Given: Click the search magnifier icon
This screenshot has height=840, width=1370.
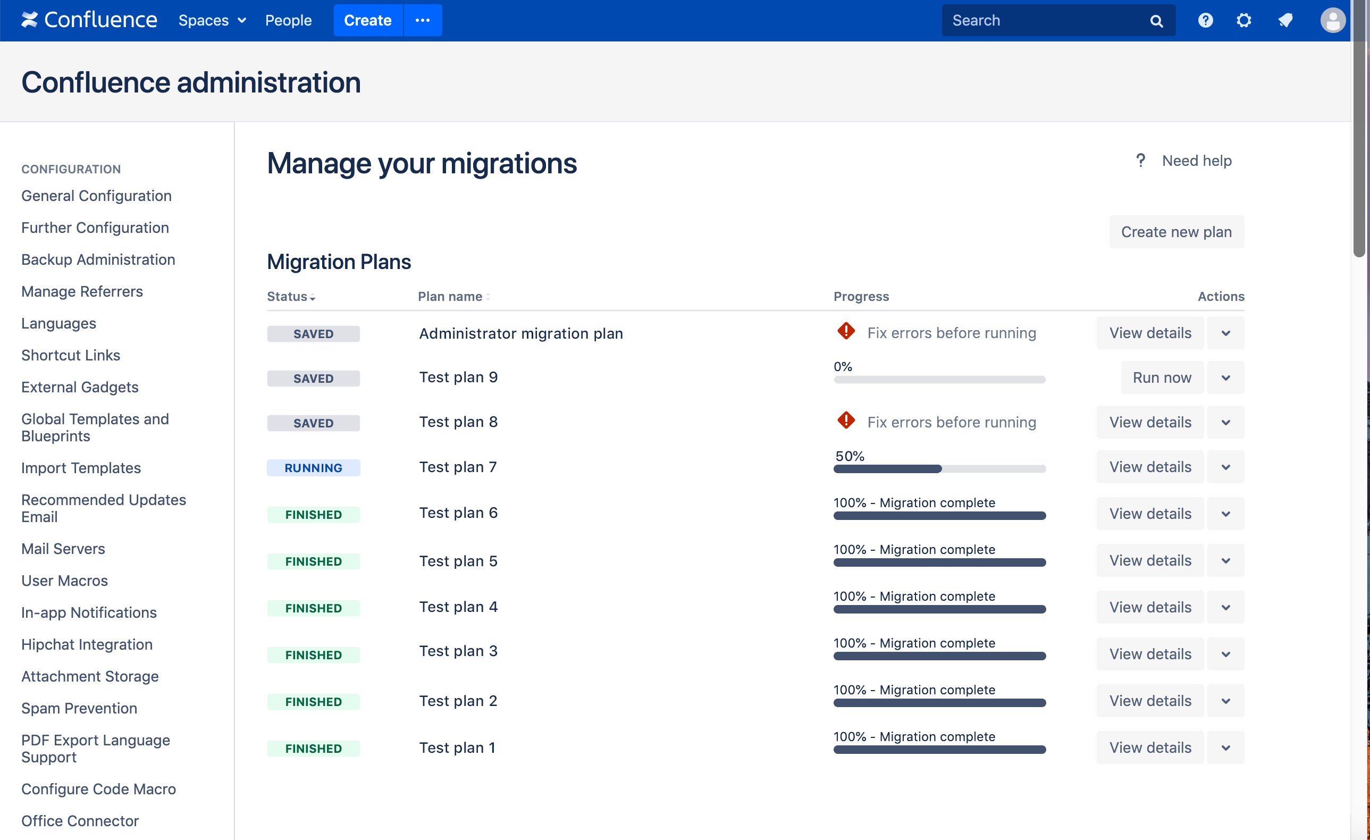Looking at the screenshot, I should 1156,21.
